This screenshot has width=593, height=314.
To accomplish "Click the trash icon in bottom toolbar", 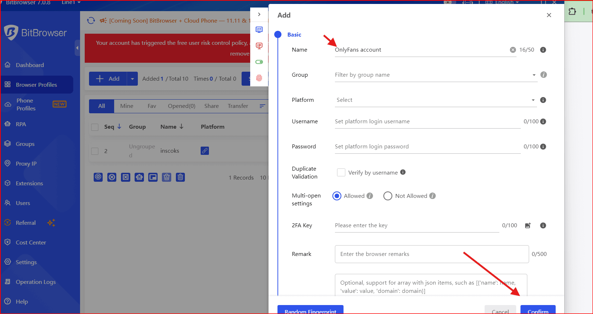I will point(180,177).
